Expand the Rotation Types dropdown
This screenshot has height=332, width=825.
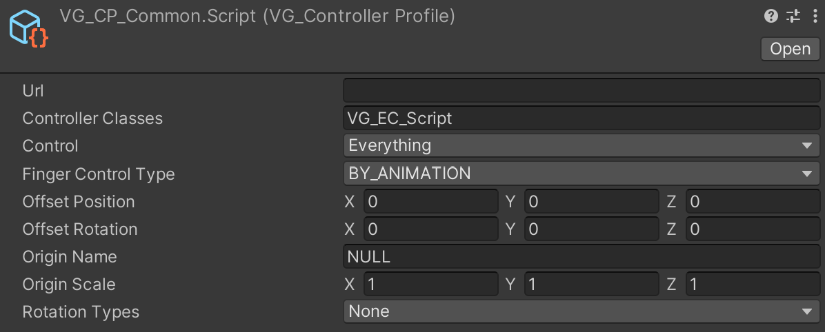coord(582,311)
